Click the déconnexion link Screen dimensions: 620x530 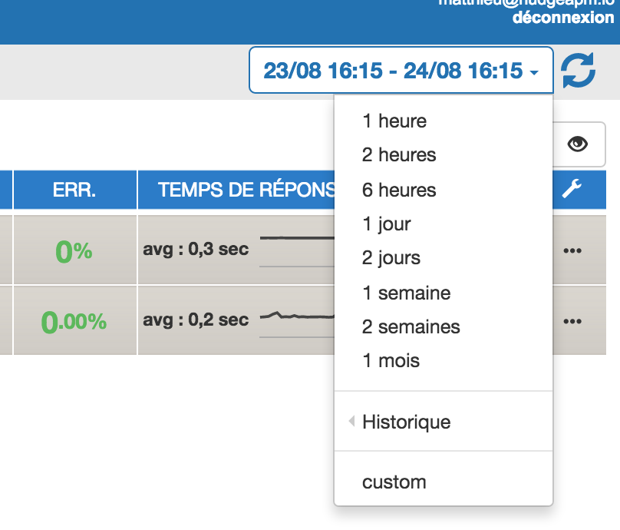pyautogui.click(x=562, y=18)
